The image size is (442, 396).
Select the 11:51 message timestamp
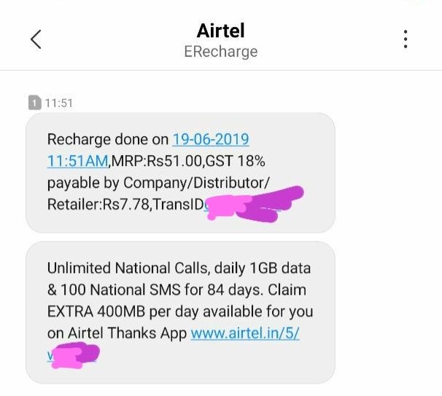[59, 103]
